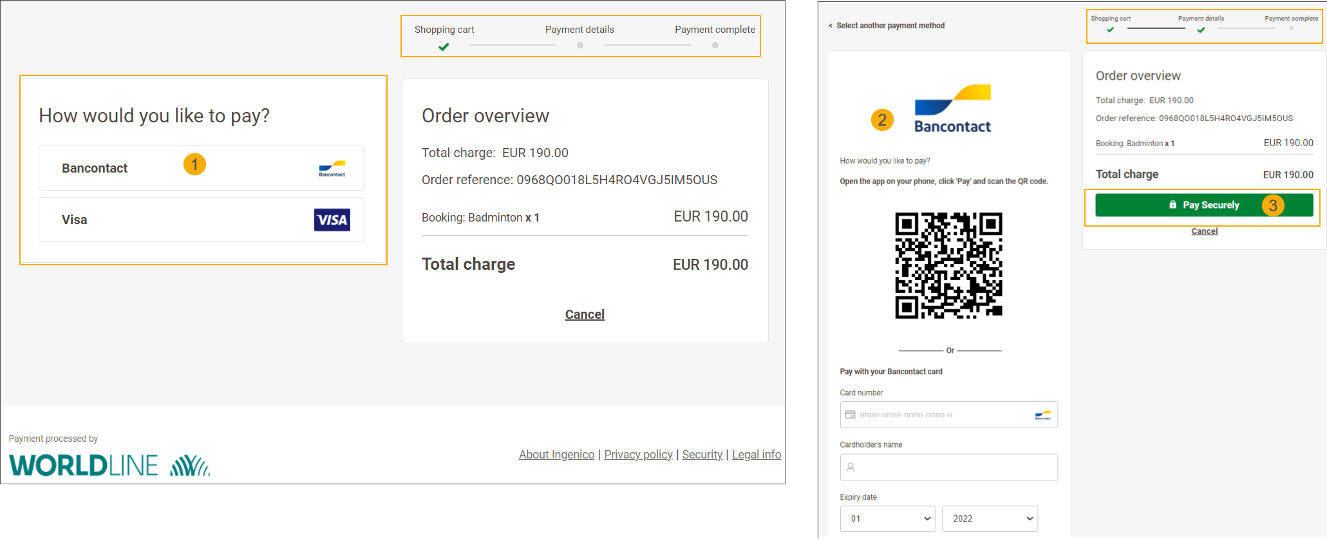Click Cancel under the Pay Securely button
The image size is (1327, 539).
click(x=1204, y=231)
